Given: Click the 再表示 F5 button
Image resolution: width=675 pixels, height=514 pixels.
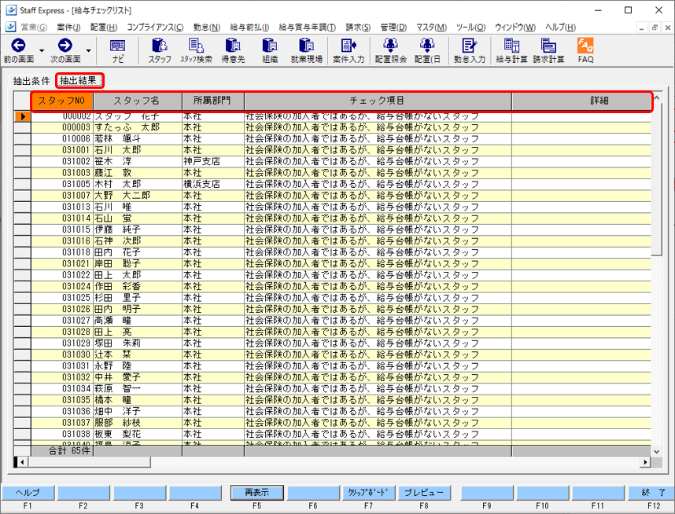Looking at the screenshot, I should click(x=257, y=493).
